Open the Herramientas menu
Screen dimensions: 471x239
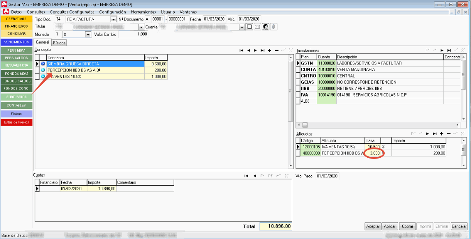pyautogui.click(x=143, y=12)
